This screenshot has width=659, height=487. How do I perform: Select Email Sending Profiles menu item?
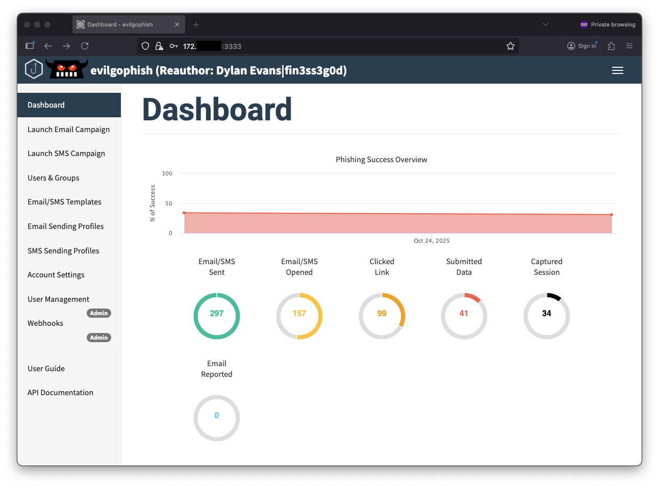65,226
